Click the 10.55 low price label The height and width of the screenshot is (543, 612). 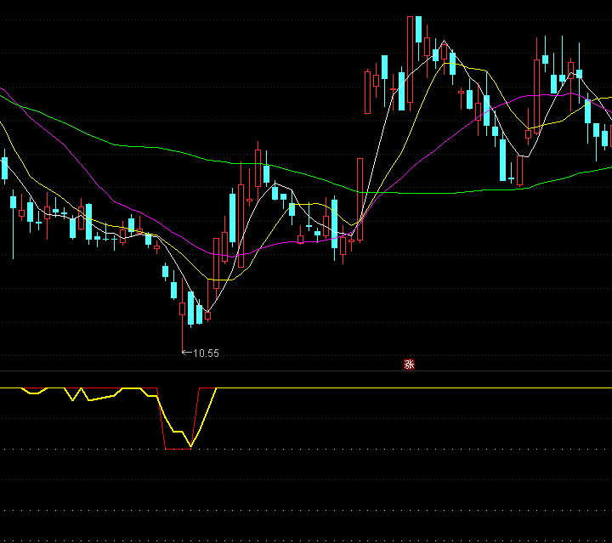[206, 354]
